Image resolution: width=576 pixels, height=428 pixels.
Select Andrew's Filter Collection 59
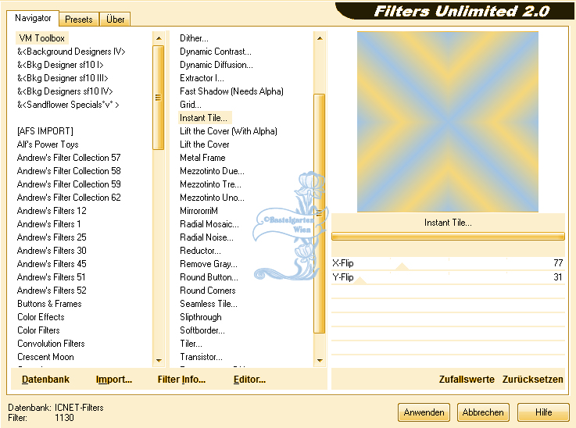(69, 184)
